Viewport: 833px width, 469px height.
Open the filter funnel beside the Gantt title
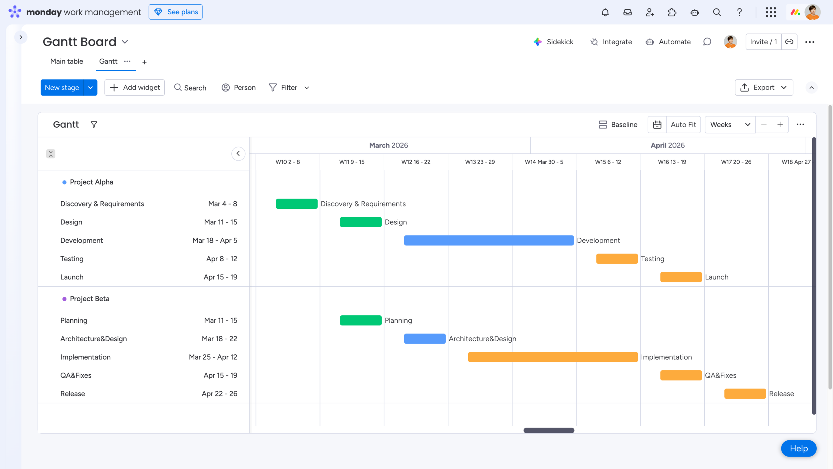pos(94,124)
